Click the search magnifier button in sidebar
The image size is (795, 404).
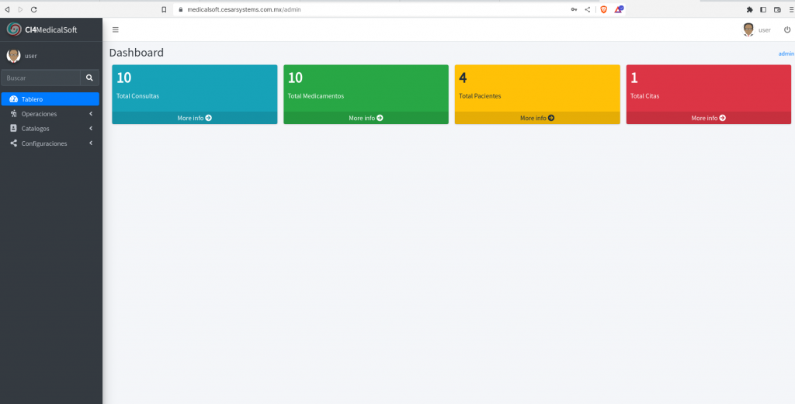pyautogui.click(x=89, y=78)
